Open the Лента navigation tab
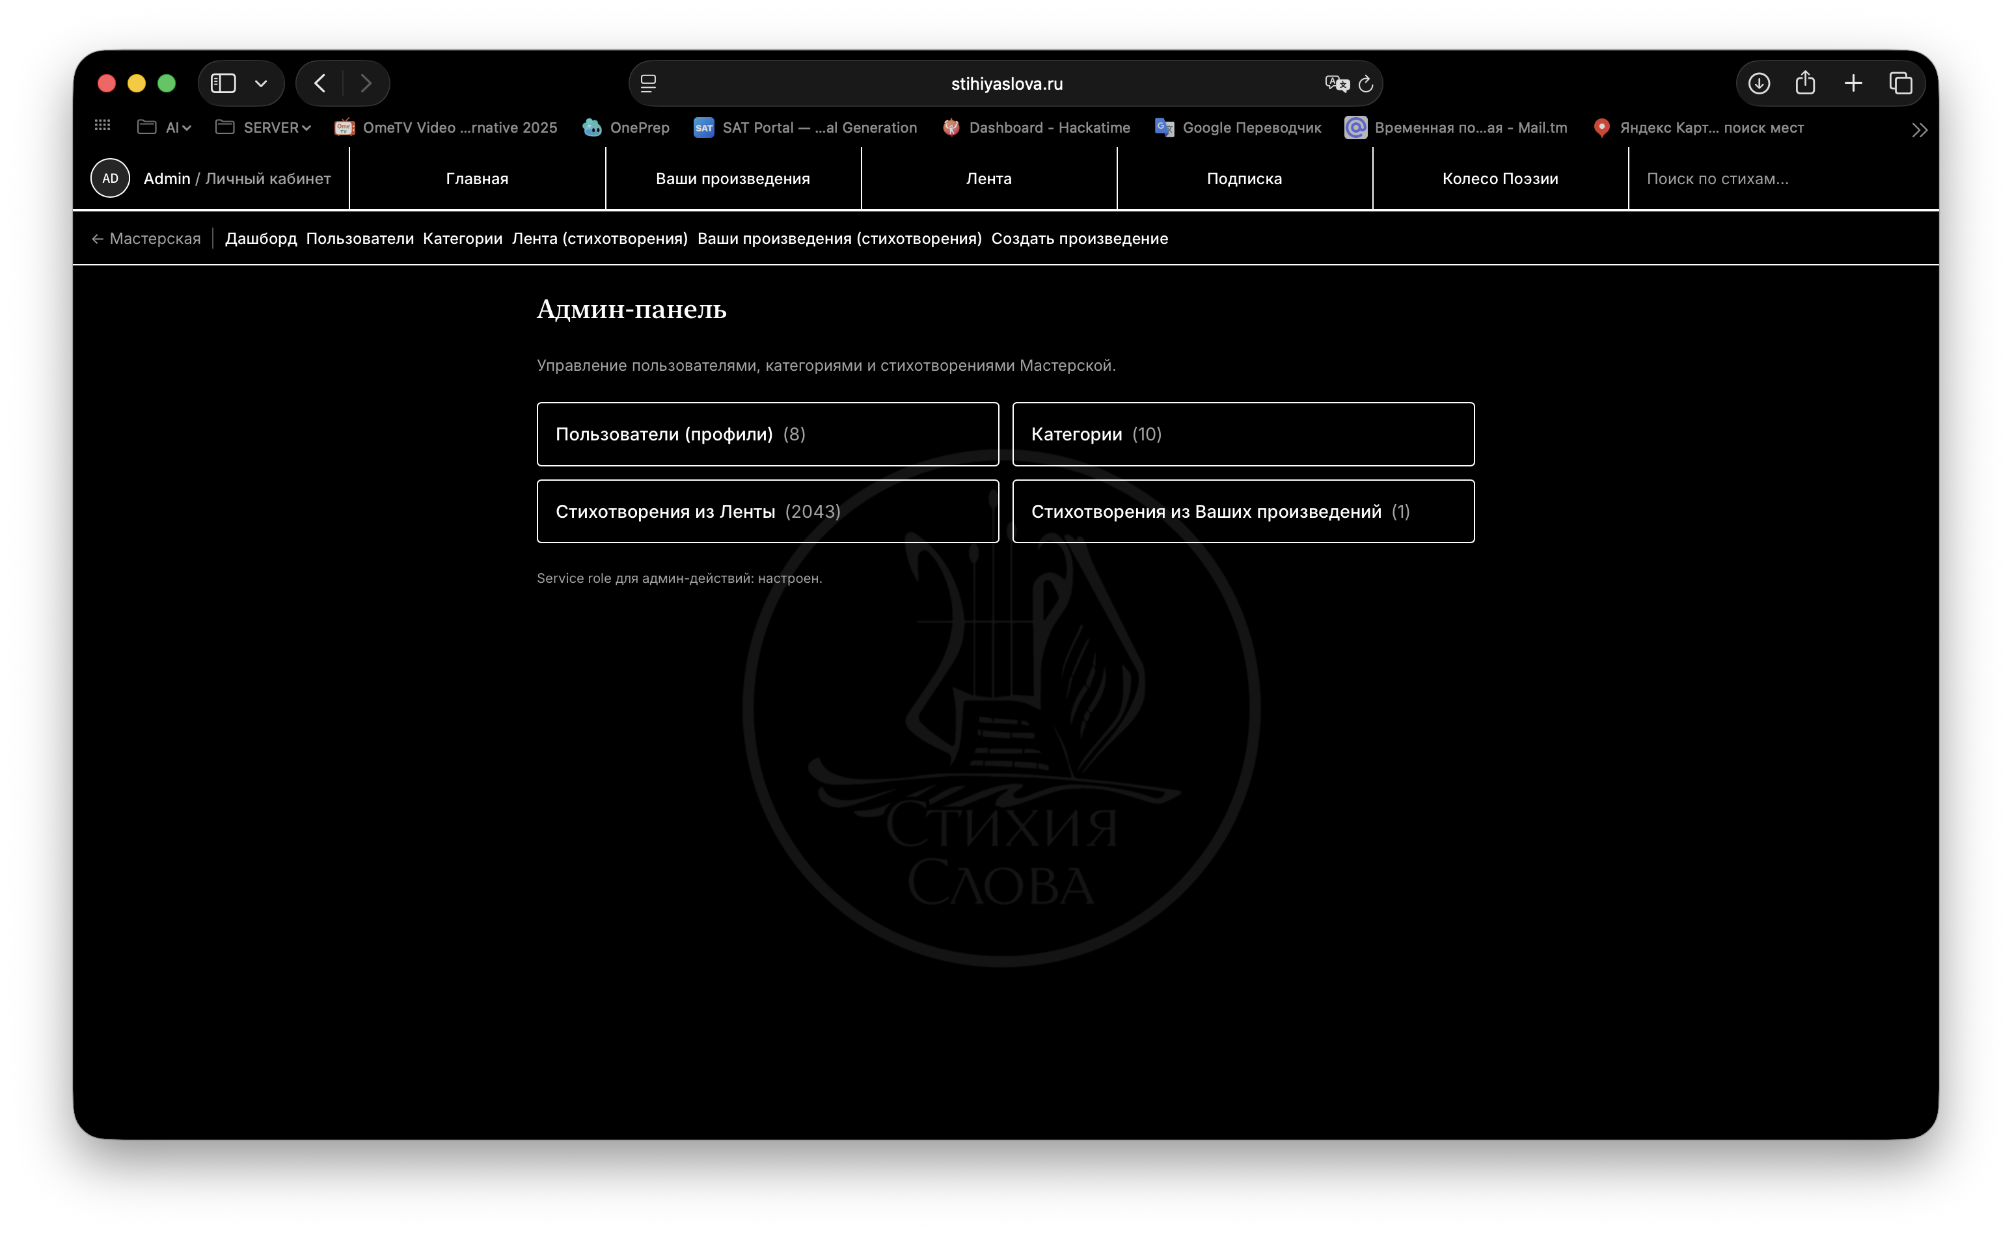 988,178
